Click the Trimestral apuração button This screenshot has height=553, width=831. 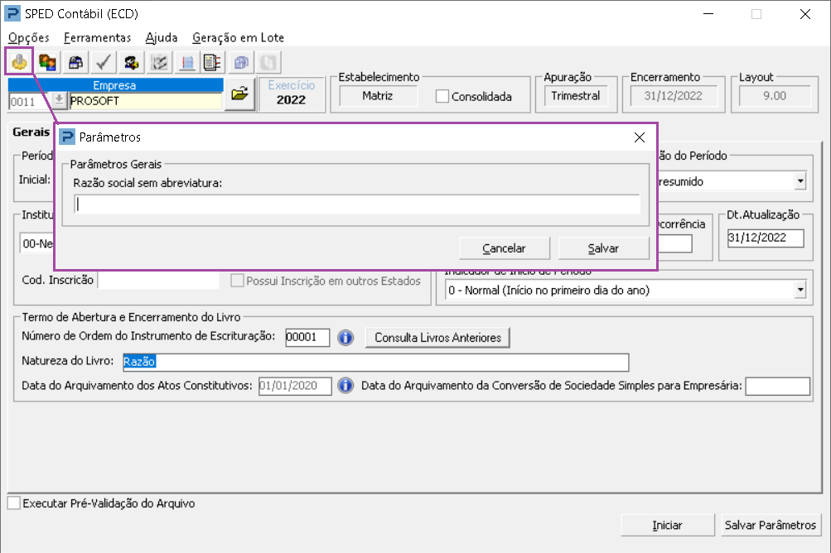coord(576,96)
